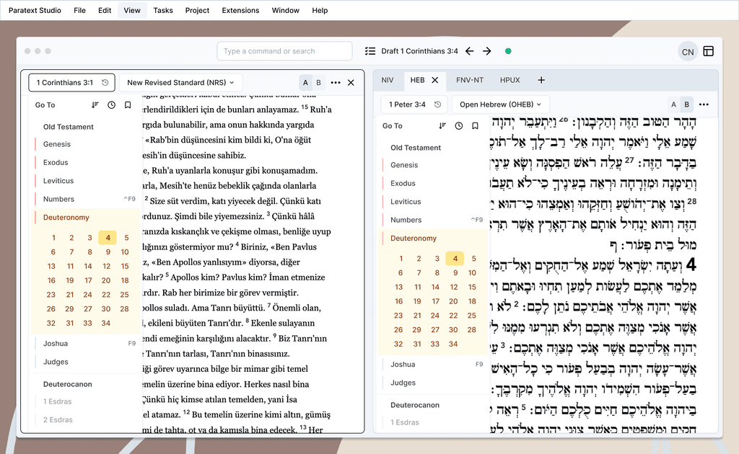This screenshot has width=739, height=454.
Task: Open the CN user avatar
Action: 688,52
